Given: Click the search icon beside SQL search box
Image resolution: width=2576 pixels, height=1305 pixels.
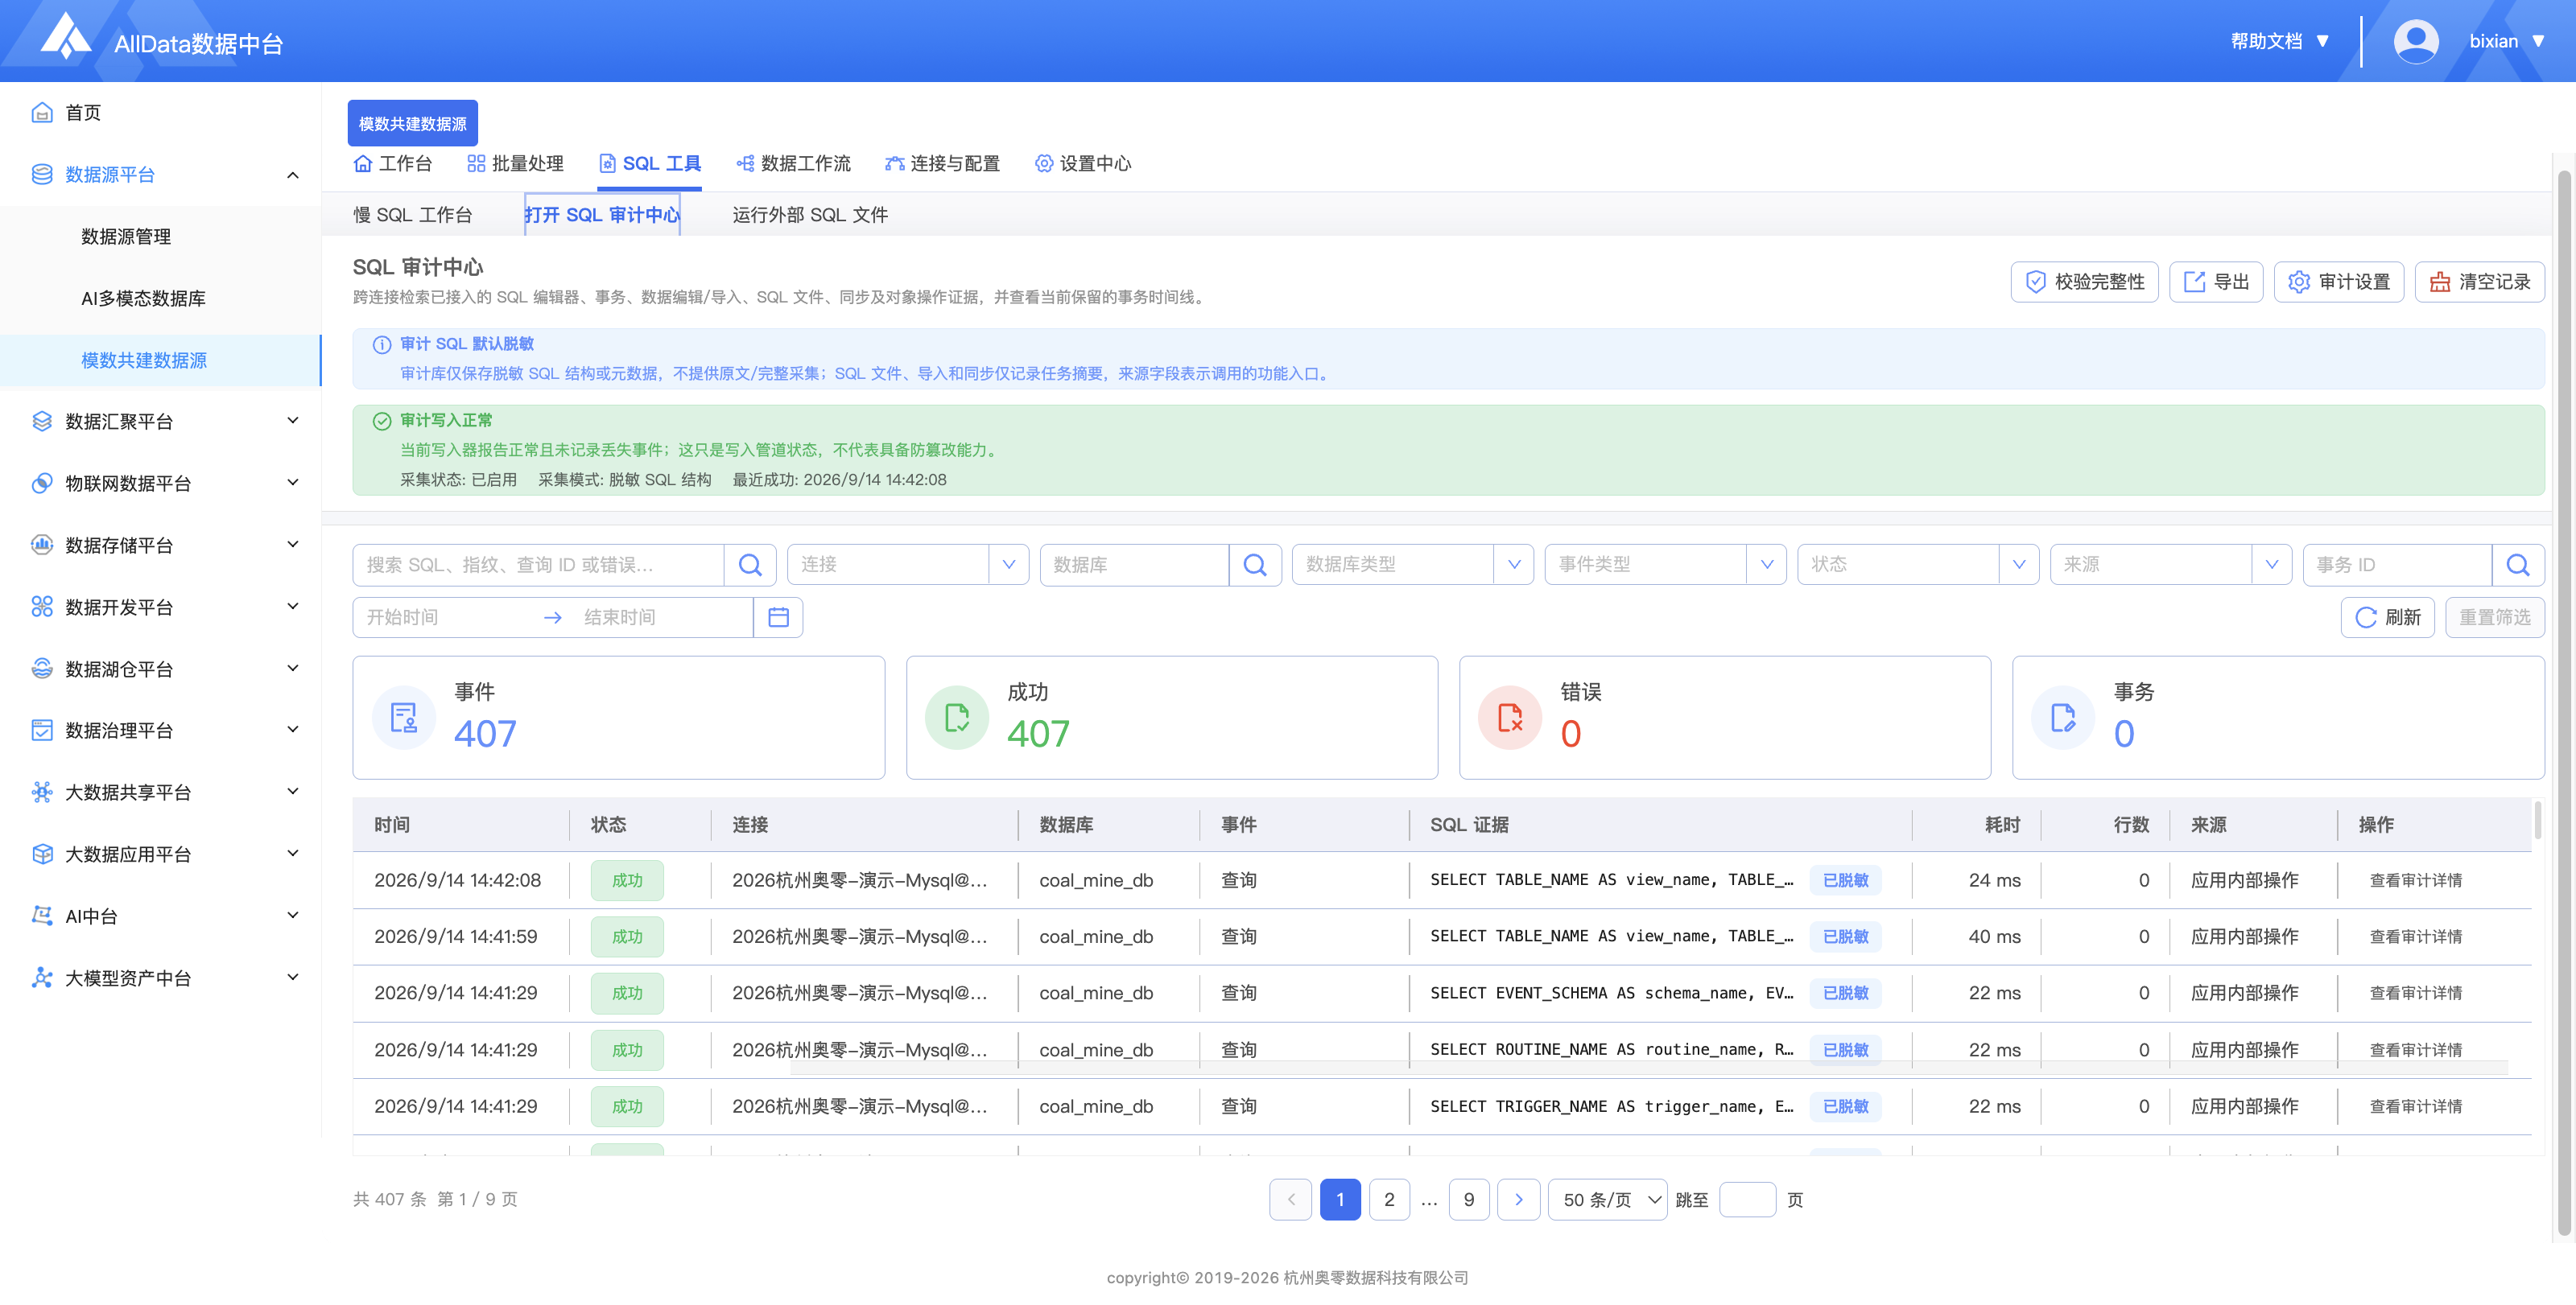Looking at the screenshot, I should click(x=750, y=565).
